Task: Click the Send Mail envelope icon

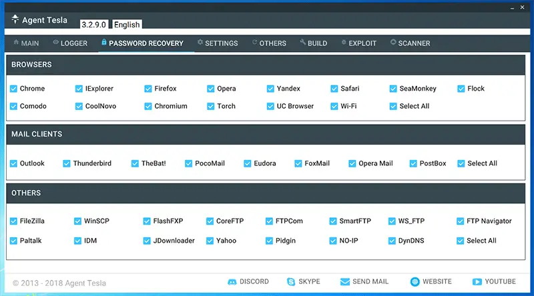Action: coord(345,282)
